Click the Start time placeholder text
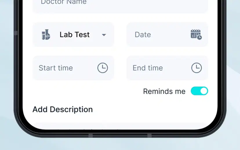 56,68
